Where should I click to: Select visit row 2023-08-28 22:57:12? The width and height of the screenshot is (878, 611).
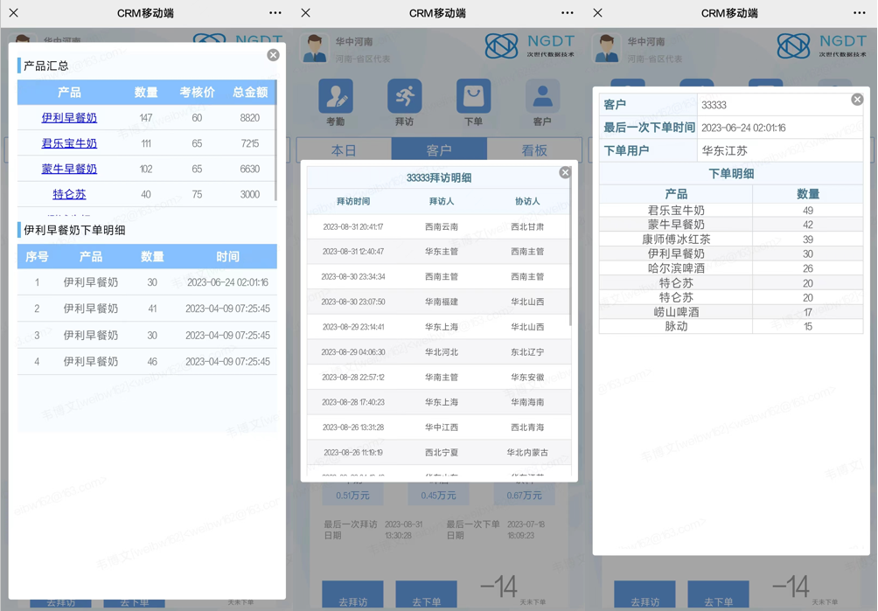439,377
